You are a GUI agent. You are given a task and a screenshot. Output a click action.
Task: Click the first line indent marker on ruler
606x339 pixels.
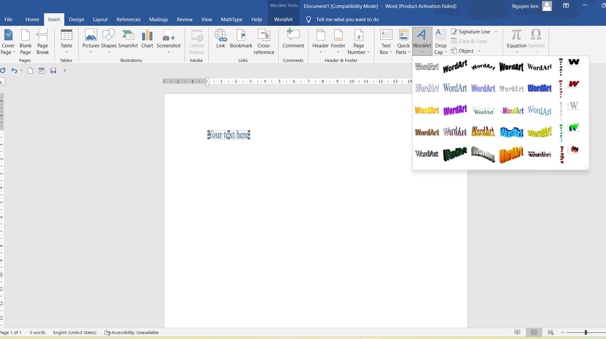coord(207,79)
